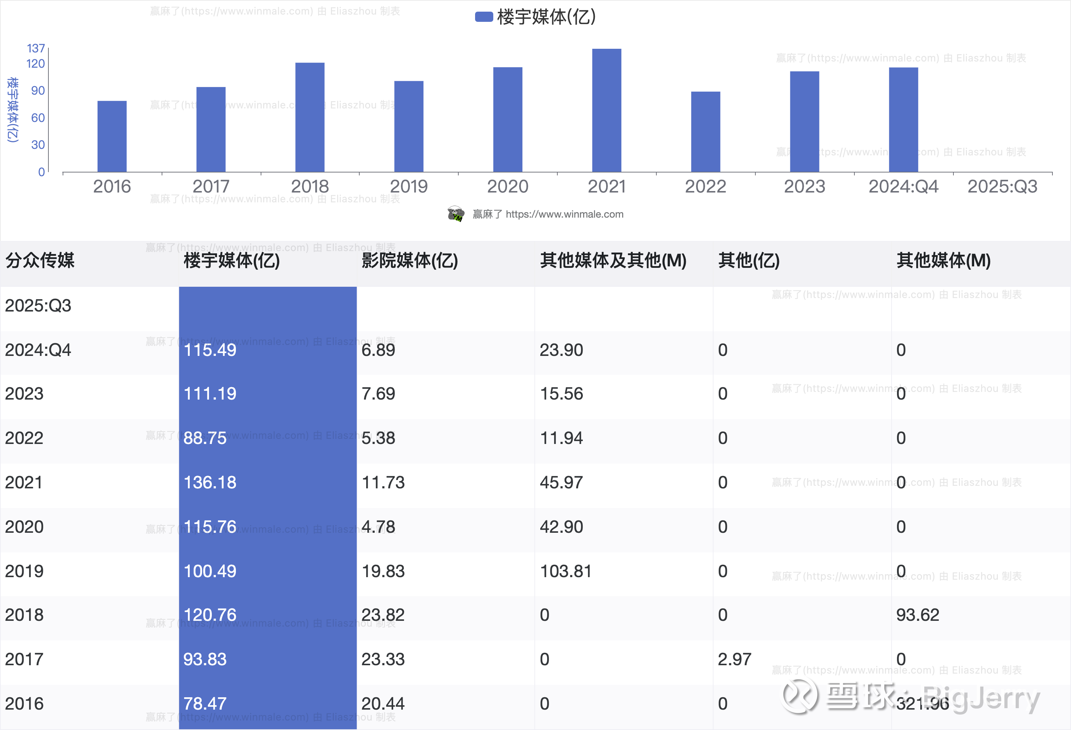The height and width of the screenshot is (730, 1071).
Task: Click the 2021 bar in chart
Action: tap(606, 111)
